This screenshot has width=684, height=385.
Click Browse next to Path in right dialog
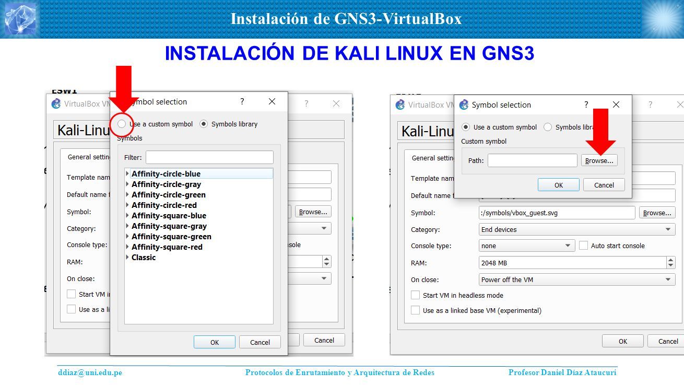599,160
